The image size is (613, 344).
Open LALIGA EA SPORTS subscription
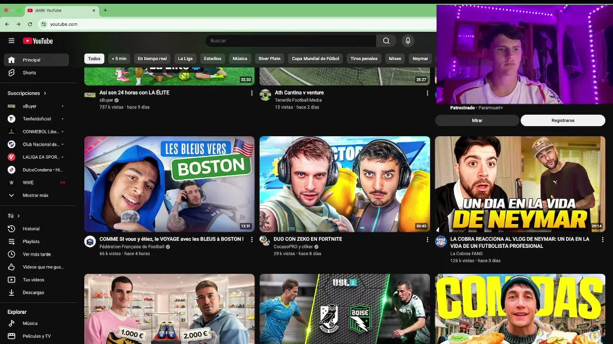coord(36,157)
